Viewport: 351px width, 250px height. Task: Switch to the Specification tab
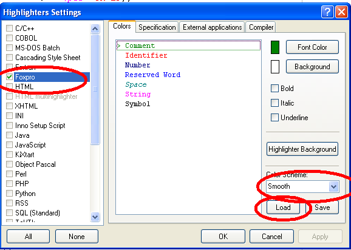pyautogui.click(x=157, y=27)
